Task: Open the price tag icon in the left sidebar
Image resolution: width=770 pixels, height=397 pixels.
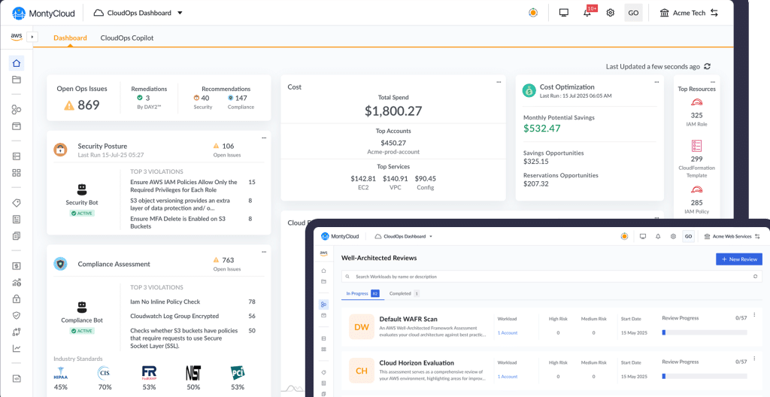Action: point(17,203)
